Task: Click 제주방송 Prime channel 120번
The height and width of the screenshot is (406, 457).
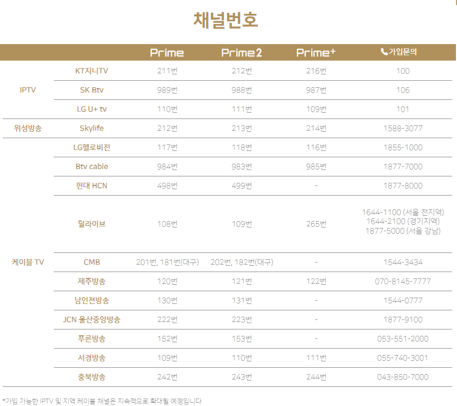Action: [x=167, y=282]
